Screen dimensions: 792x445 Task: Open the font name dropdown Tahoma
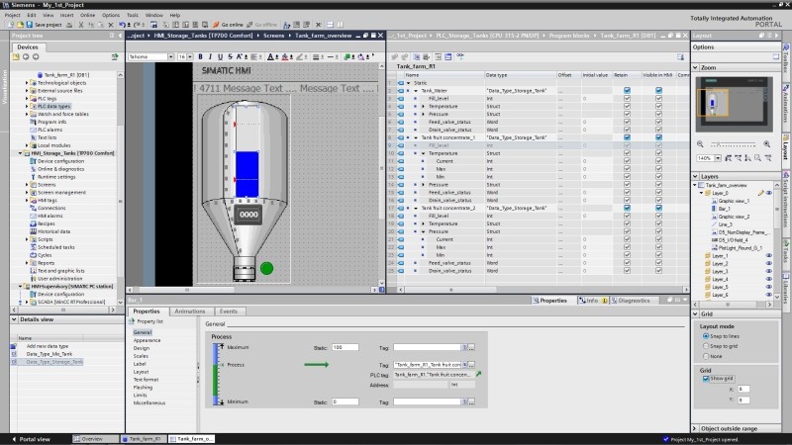(x=171, y=56)
